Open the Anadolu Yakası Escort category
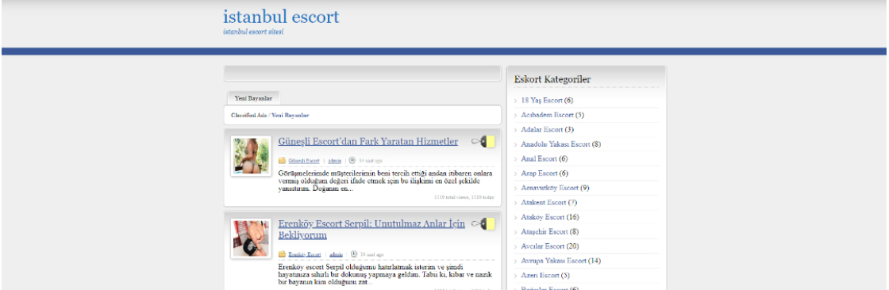This screenshot has height=290, width=889. click(x=556, y=144)
